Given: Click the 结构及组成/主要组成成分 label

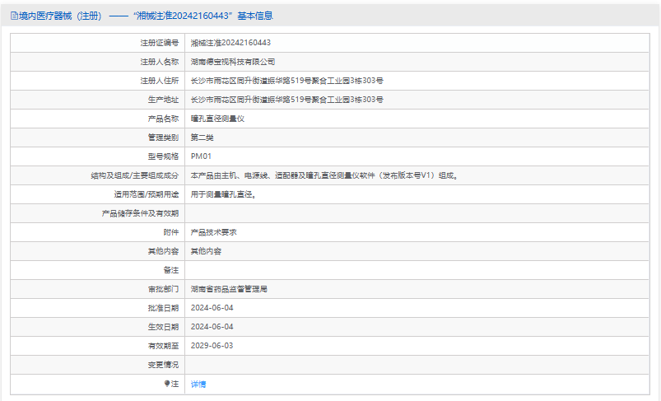Looking at the screenshot, I should 135,175.
